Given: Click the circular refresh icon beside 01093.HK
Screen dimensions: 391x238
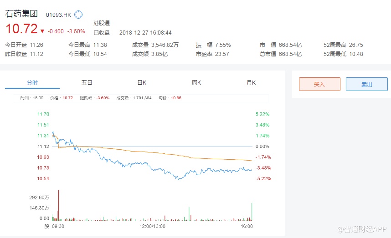Looking at the screenshot, I should (x=78, y=15).
